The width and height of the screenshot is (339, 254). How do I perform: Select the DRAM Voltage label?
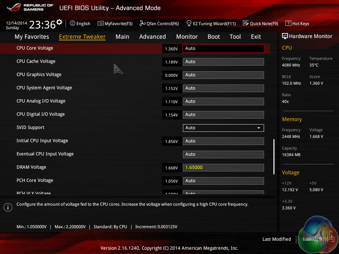click(31, 167)
